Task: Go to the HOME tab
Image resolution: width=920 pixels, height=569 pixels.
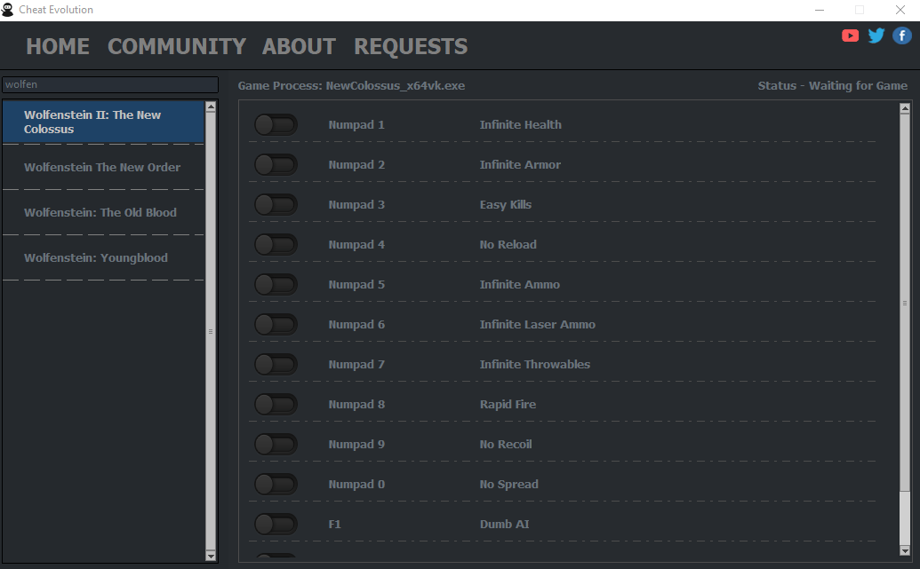Action: click(58, 46)
